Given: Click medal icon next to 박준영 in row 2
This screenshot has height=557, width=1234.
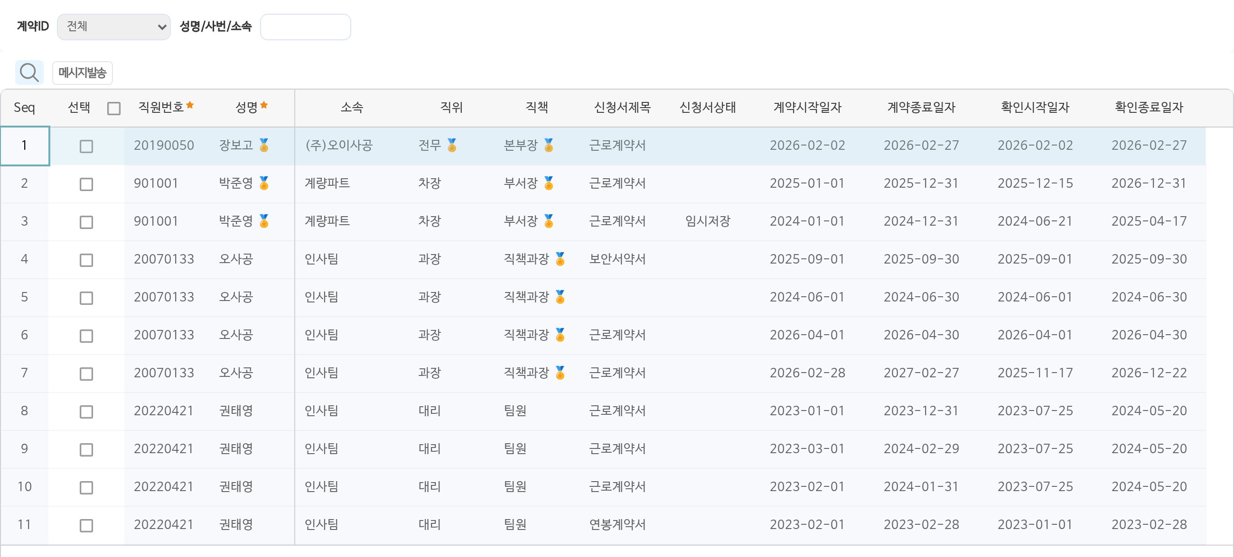Looking at the screenshot, I should pyautogui.click(x=264, y=183).
